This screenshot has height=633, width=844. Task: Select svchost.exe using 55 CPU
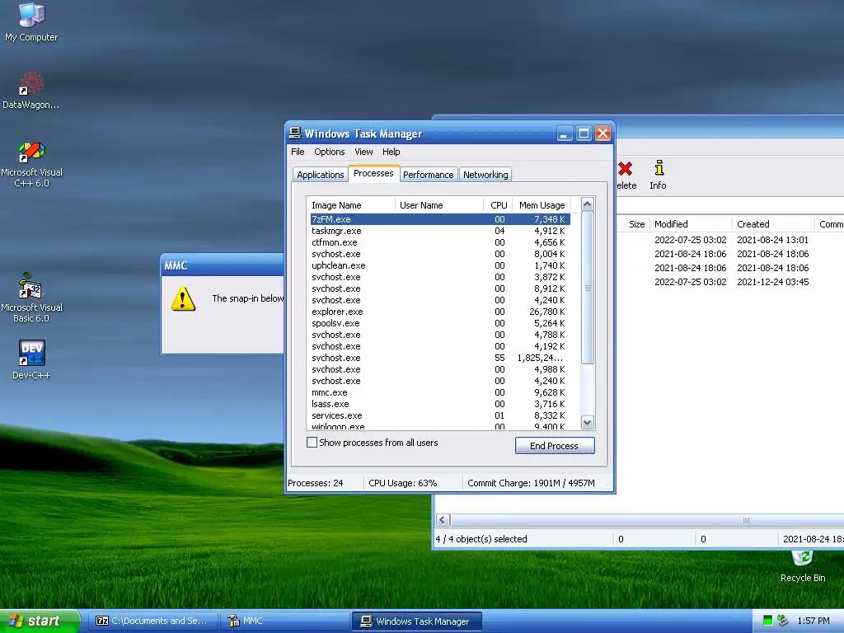(x=440, y=358)
